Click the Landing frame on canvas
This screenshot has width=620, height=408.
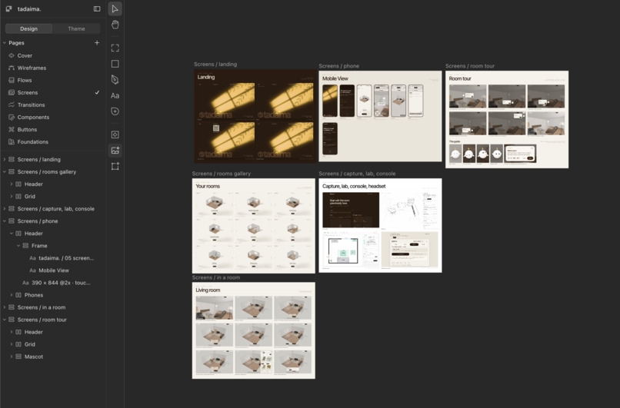click(255, 117)
